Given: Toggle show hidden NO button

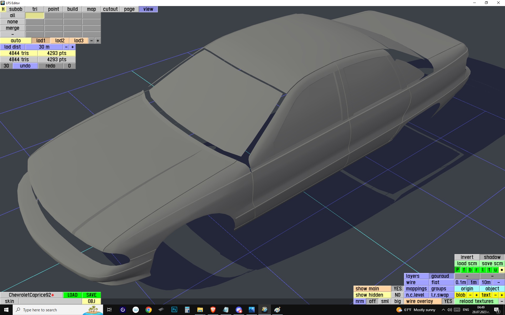Looking at the screenshot, I should (397, 295).
